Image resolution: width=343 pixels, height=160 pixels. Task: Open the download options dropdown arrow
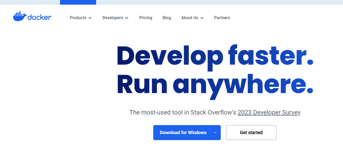click(x=215, y=133)
